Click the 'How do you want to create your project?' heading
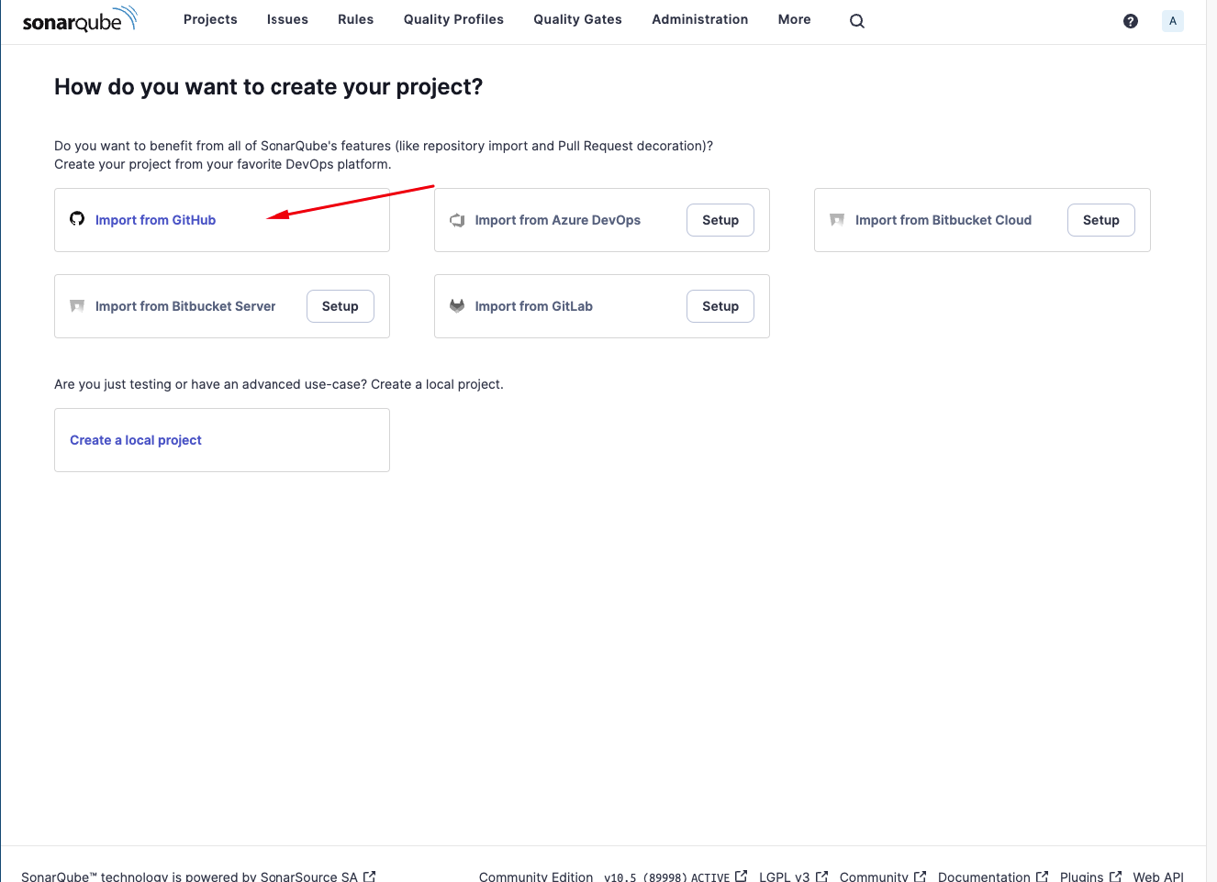Screen dimensions: 1217x882 click(268, 87)
